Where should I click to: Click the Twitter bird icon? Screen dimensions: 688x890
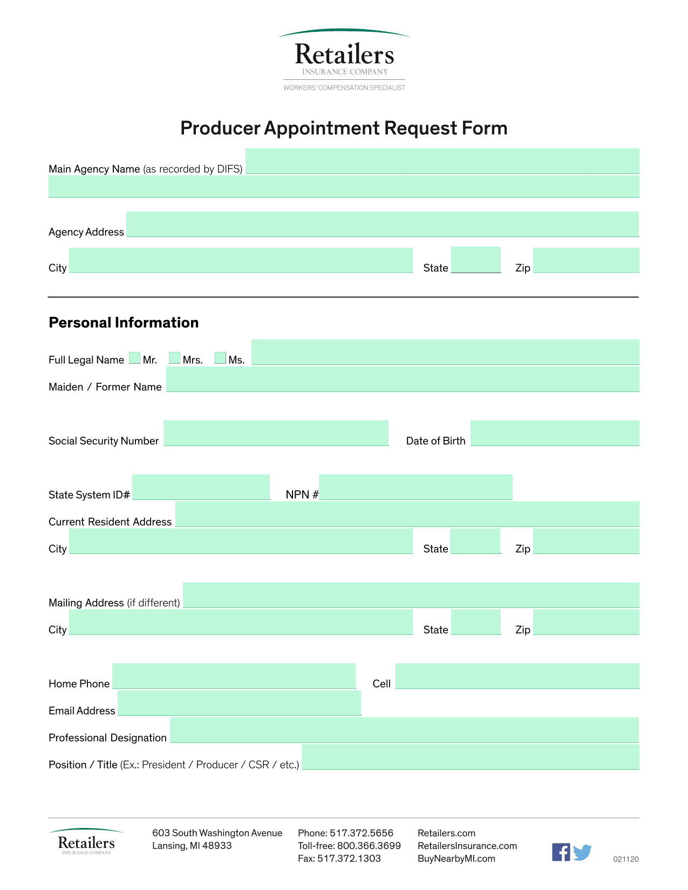pos(582,852)
